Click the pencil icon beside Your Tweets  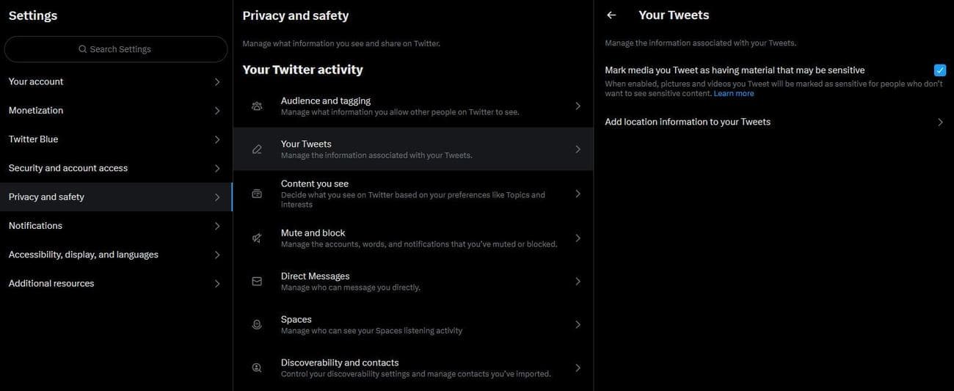257,150
